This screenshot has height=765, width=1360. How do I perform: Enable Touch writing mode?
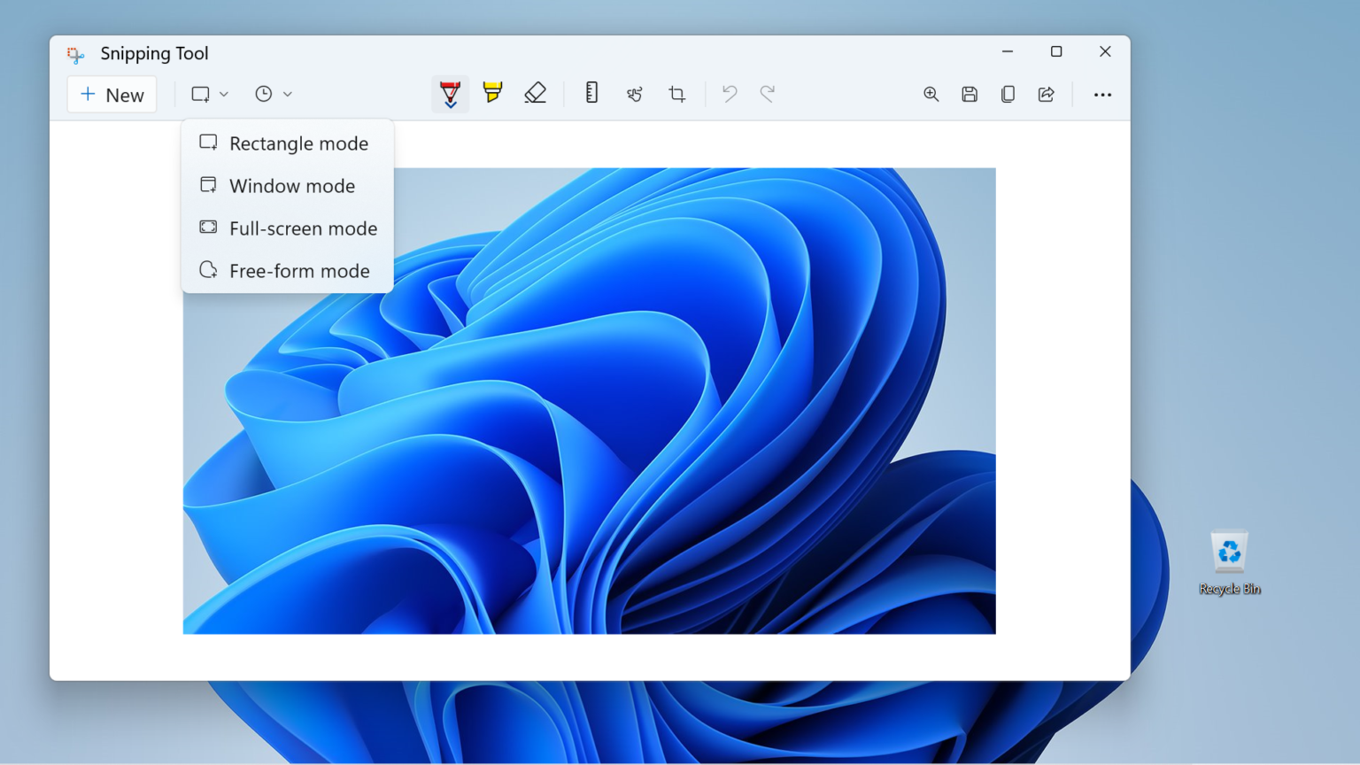click(634, 92)
